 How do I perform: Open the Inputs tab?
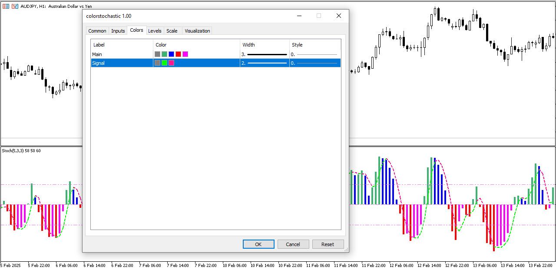118,31
